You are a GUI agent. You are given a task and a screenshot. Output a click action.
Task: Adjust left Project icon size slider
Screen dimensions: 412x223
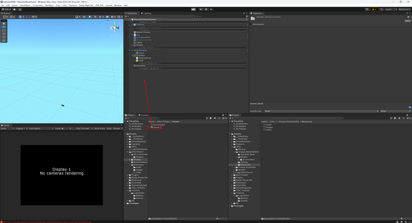pos(221,218)
